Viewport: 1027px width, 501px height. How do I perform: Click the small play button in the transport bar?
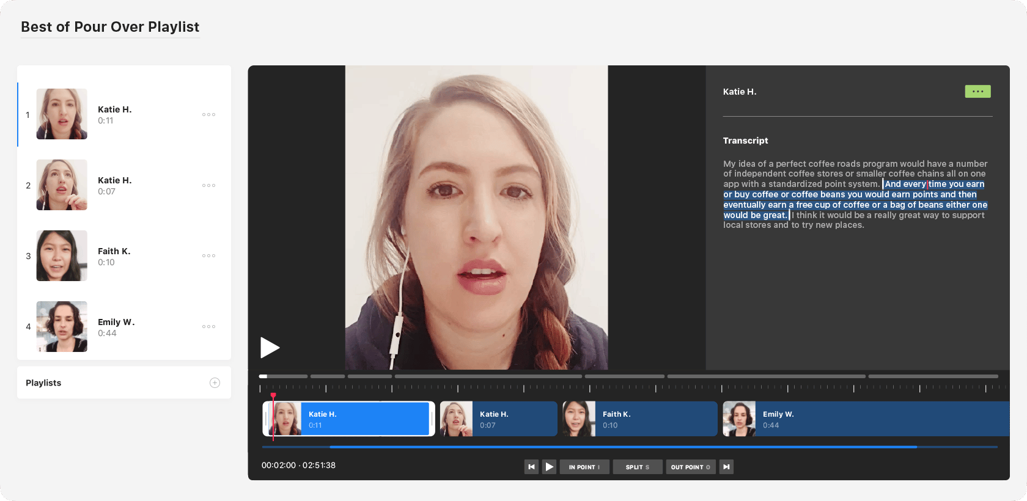click(550, 467)
